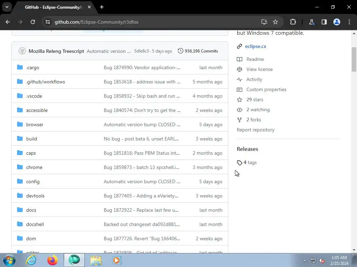The height and width of the screenshot is (267, 357).
Task: Open Chrome three-dot menu
Action: 349,22
